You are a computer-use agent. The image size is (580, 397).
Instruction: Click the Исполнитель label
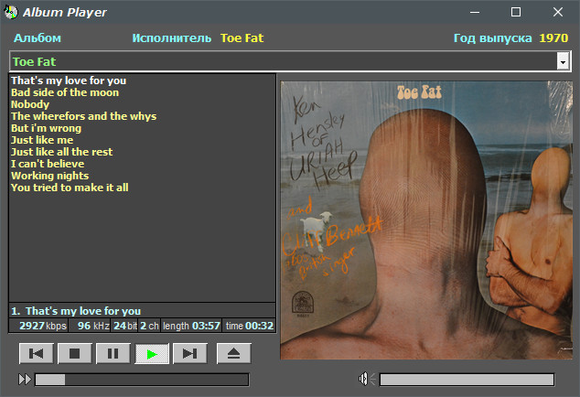point(172,38)
